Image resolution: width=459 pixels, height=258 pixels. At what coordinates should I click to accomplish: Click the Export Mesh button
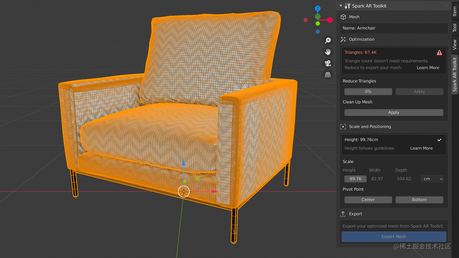[393, 236]
